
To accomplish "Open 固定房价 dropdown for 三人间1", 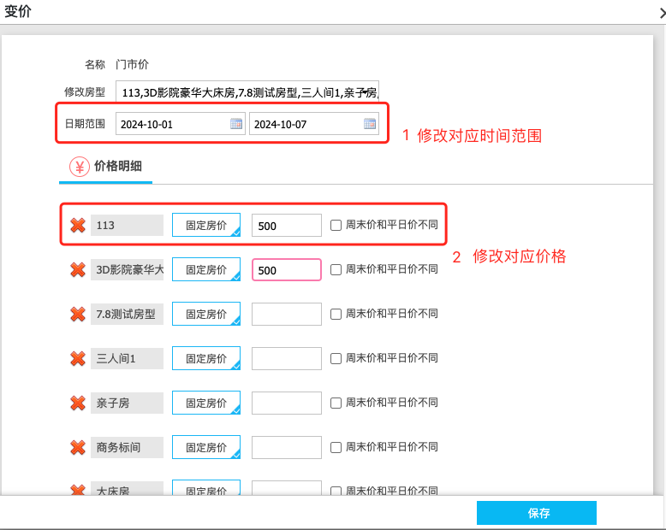I will coord(206,358).
